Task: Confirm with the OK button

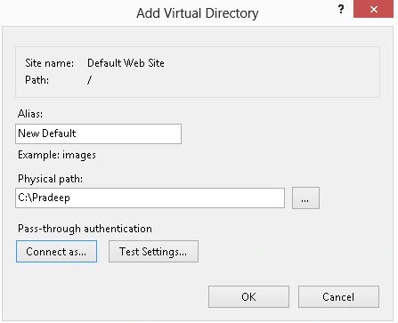Action: point(248,296)
